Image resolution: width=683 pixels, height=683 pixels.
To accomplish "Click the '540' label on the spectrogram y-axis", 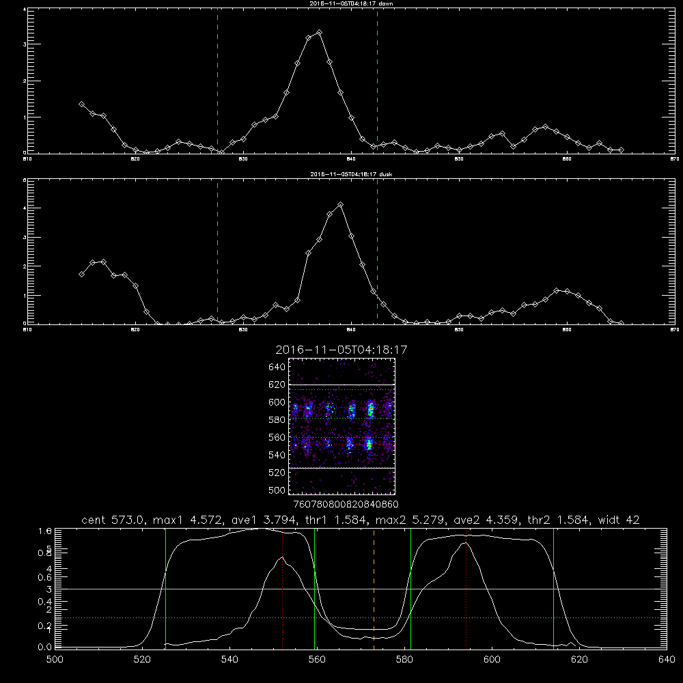I will (277, 455).
